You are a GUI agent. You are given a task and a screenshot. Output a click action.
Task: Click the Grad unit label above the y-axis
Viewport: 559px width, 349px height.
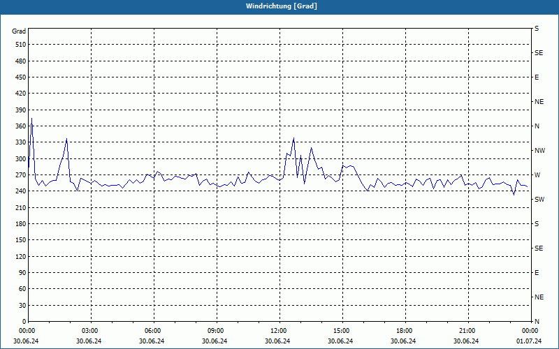(x=19, y=31)
